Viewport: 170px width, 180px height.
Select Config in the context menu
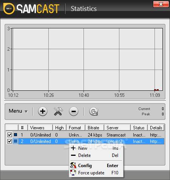(x=96, y=166)
